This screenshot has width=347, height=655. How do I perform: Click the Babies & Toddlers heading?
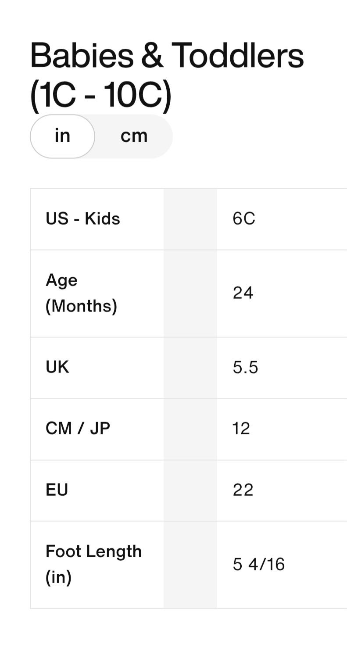[167, 56]
